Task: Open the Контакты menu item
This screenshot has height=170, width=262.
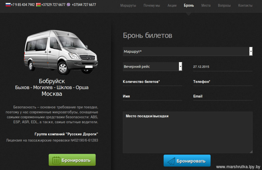Action: click(x=245, y=6)
